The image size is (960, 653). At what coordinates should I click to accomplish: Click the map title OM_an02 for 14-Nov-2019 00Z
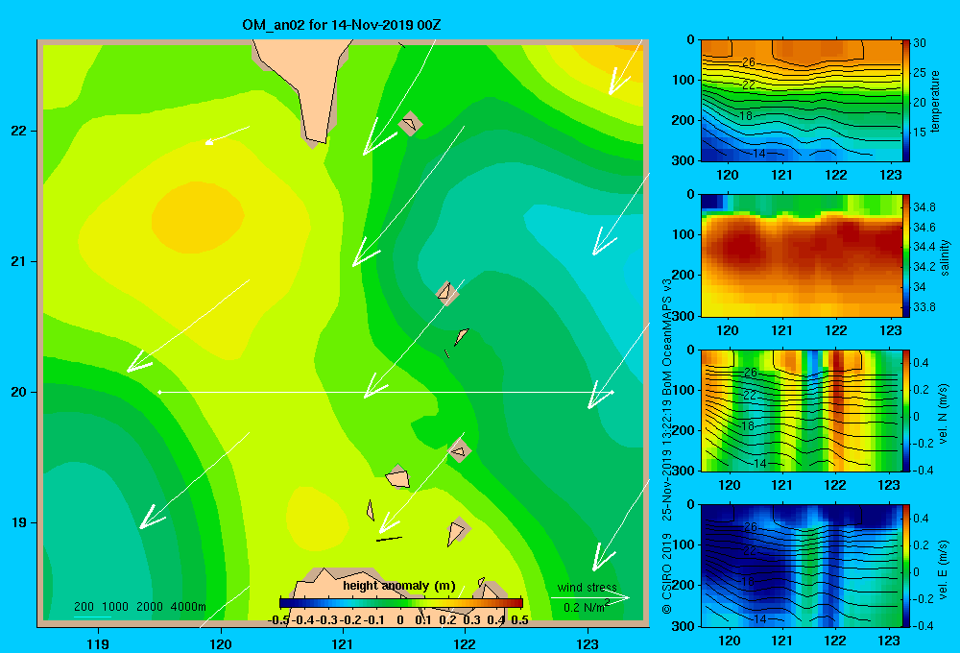(x=342, y=25)
